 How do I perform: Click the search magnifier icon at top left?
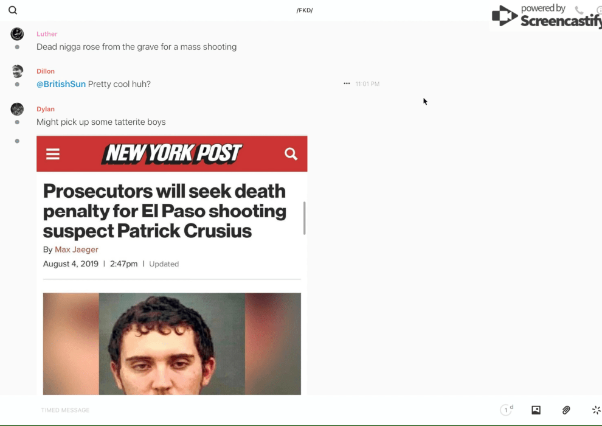pyautogui.click(x=13, y=10)
